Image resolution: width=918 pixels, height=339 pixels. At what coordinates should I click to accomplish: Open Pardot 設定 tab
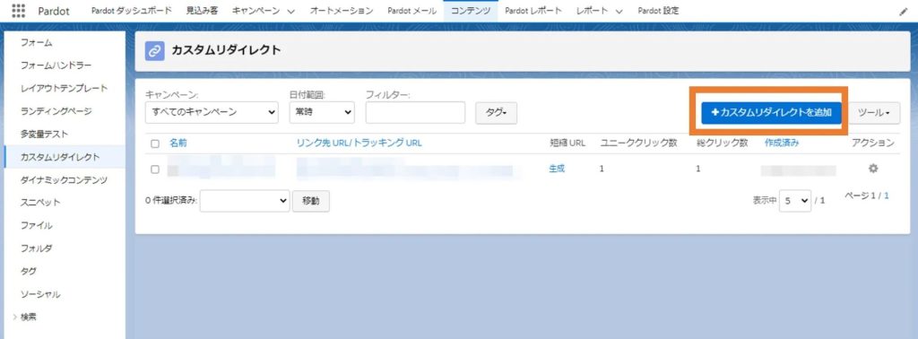658,11
